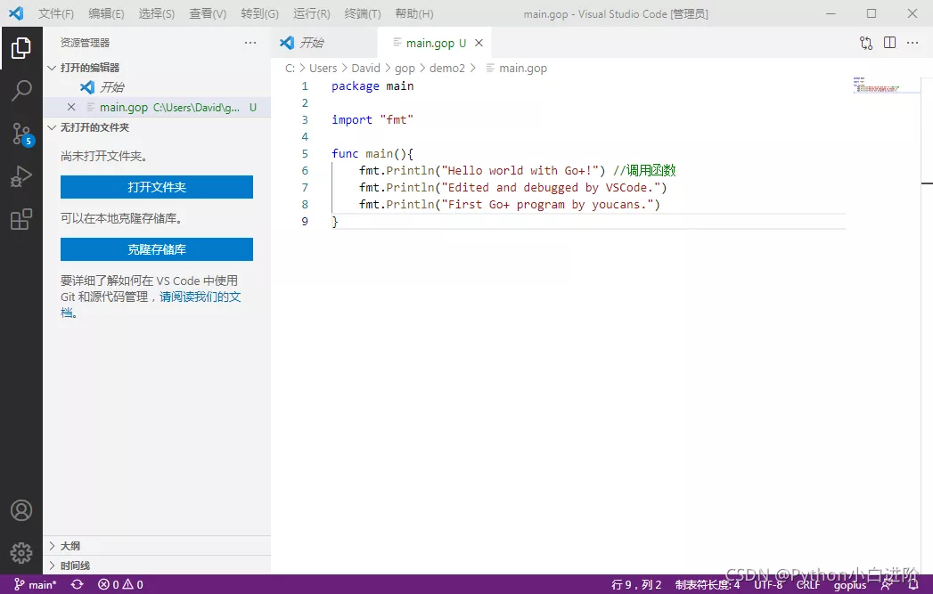Expand the 时间线 timeline section
933x594 pixels.
pyautogui.click(x=75, y=566)
